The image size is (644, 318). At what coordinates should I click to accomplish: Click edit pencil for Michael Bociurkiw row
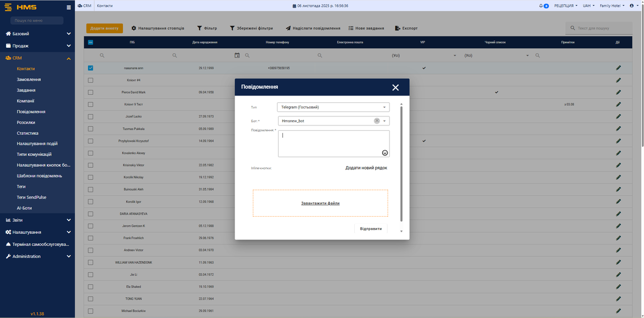(x=618, y=311)
